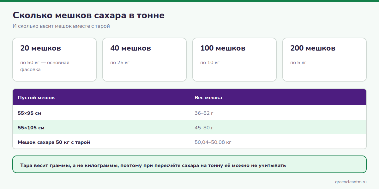Select the "55×105 см" table cell
The image size is (379, 189).
31,128
